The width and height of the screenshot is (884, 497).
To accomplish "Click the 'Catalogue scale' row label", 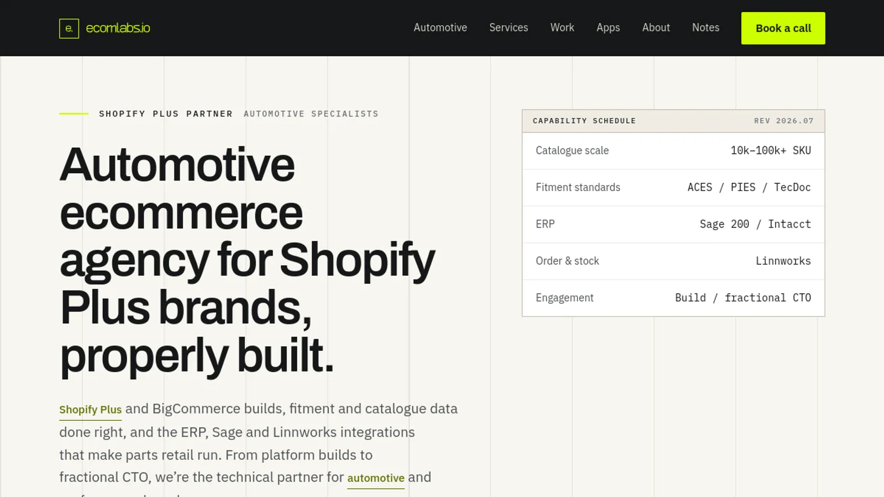I will (572, 151).
